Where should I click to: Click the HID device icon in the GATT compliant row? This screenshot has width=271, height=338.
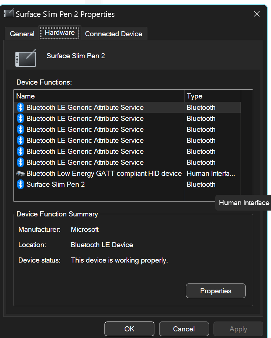(21, 173)
